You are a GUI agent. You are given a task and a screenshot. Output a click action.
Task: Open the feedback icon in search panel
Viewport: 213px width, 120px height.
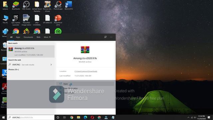pyautogui.click(x=105, y=37)
